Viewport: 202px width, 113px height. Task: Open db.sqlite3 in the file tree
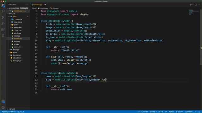(x=17, y=58)
